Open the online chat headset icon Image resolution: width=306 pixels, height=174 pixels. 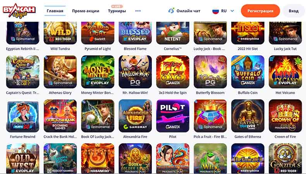[171, 11]
